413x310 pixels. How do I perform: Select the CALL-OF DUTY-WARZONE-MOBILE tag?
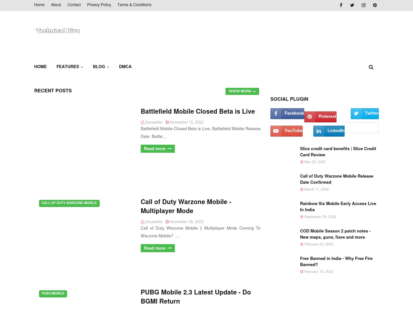(69, 203)
